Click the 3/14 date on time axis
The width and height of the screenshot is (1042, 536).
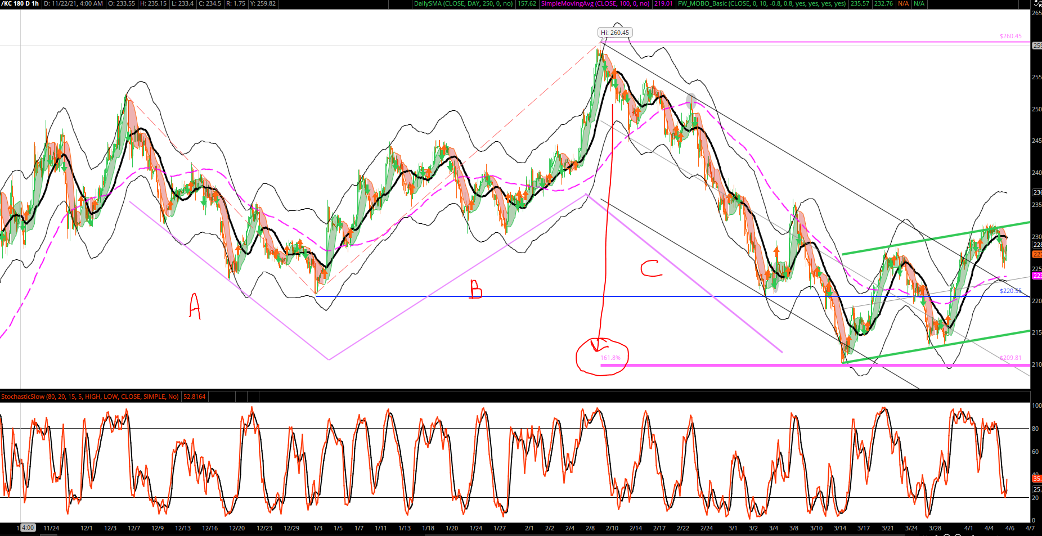click(840, 528)
